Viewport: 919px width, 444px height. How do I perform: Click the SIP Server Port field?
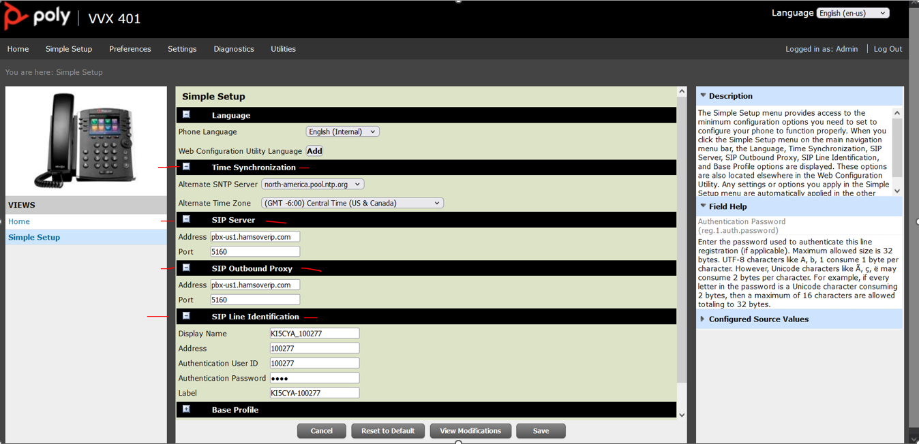(x=255, y=251)
